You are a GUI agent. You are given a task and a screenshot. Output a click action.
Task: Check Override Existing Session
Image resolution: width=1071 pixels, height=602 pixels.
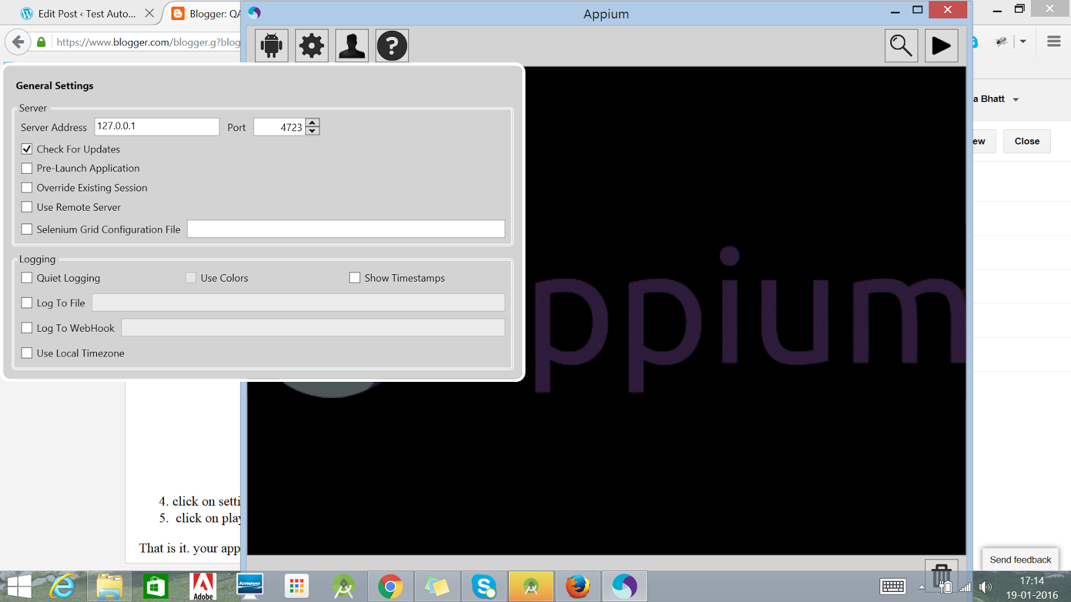[27, 187]
